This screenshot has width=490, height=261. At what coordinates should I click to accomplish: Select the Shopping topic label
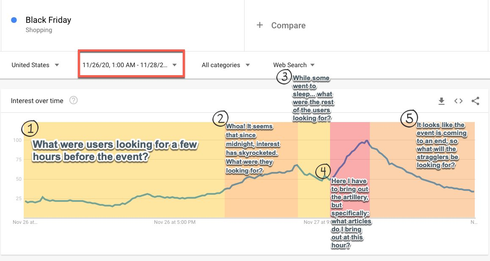[x=40, y=30]
